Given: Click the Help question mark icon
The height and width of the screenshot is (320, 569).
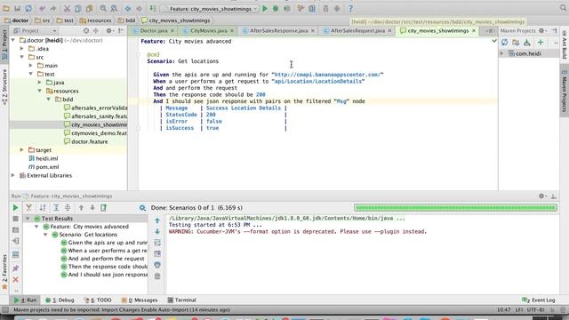Looking at the screenshot, I should [x=350, y=8].
